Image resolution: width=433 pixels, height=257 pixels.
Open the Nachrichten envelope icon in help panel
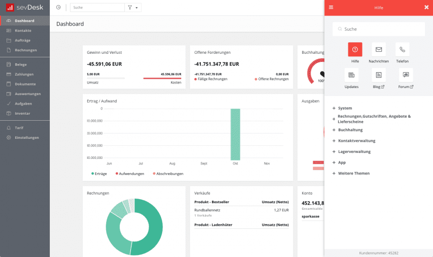coord(379,50)
